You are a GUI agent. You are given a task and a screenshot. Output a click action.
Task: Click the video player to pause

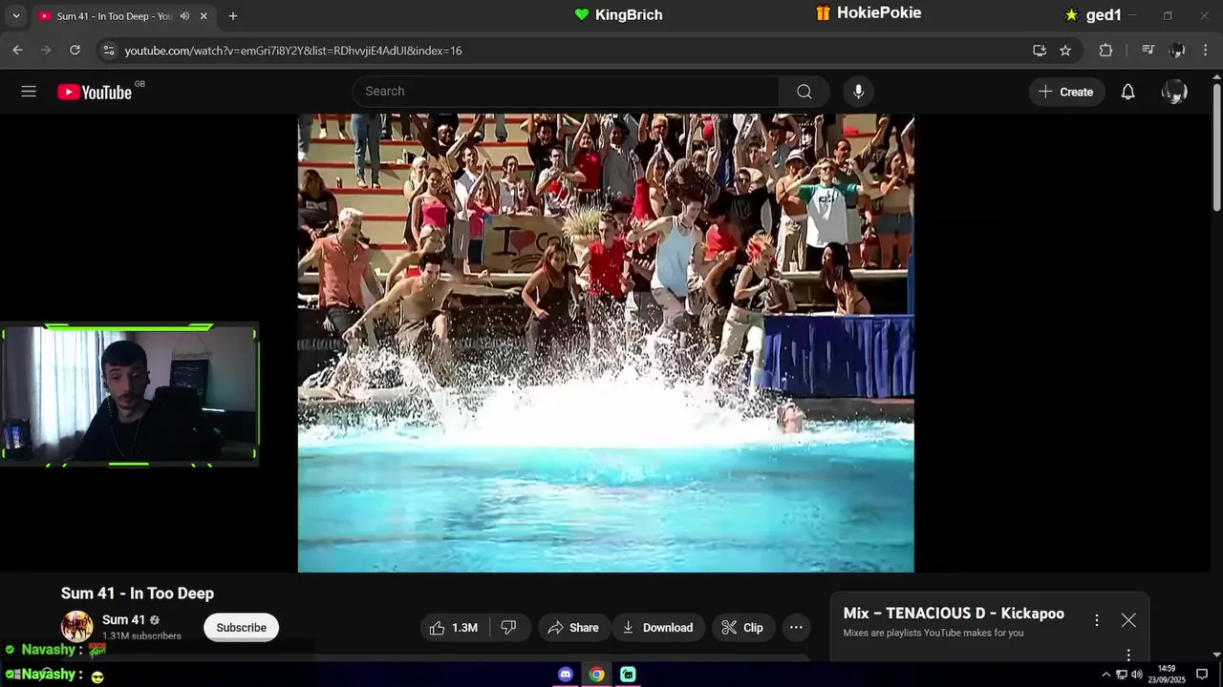click(606, 343)
